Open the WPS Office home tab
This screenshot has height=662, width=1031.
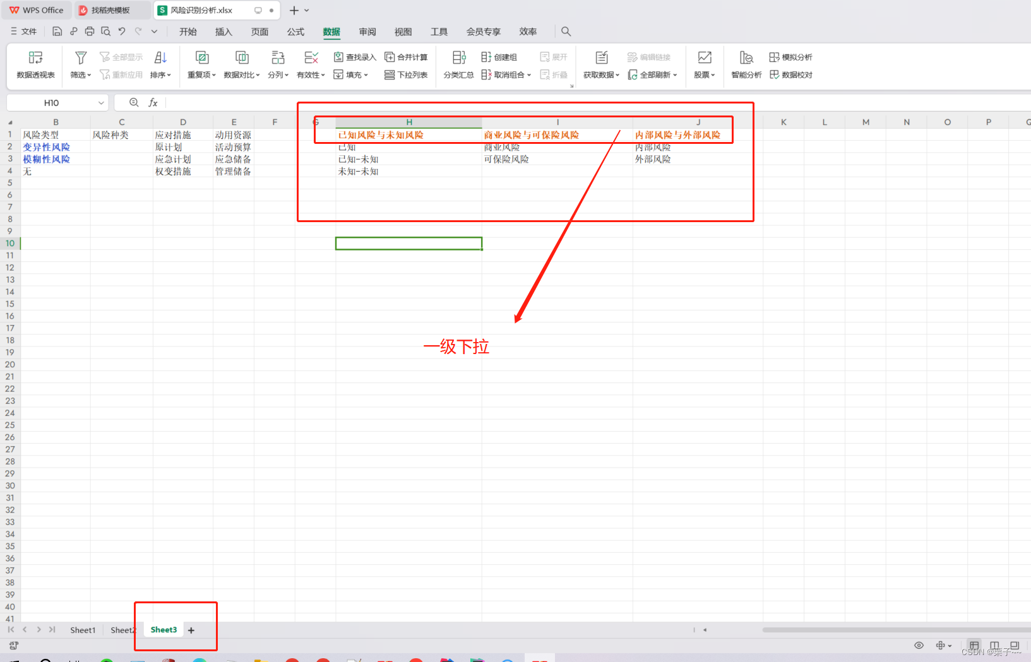click(x=37, y=10)
